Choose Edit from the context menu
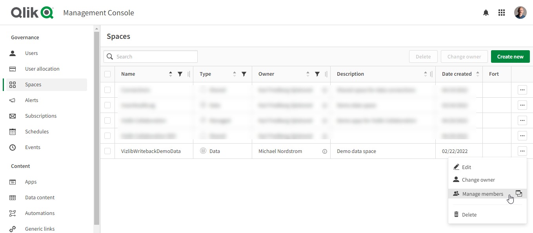The height and width of the screenshot is (233, 533). [x=488, y=167]
